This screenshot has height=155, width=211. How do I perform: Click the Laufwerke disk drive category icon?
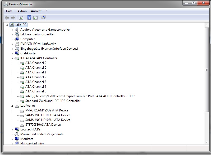[x=17, y=106]
